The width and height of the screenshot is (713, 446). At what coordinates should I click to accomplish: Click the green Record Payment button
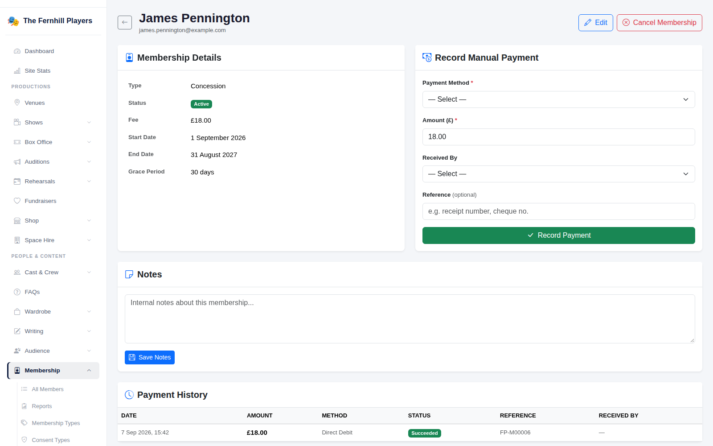(x=558, y=235)
